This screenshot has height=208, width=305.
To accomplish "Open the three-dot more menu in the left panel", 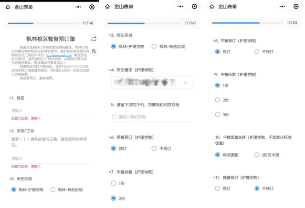I will (x=75, y=7).
